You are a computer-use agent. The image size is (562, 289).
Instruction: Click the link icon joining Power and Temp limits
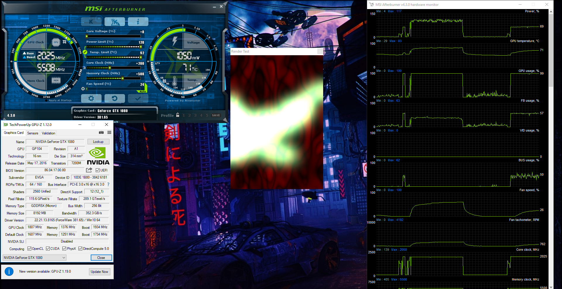85,52
